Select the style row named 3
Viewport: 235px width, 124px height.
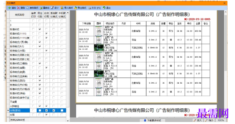20,25
